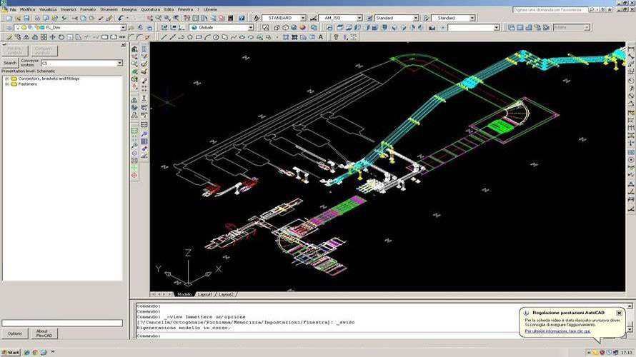The image size is (636, 357).
Task: Click the house icon atop vertical toolbar
Action: point(134,49)
